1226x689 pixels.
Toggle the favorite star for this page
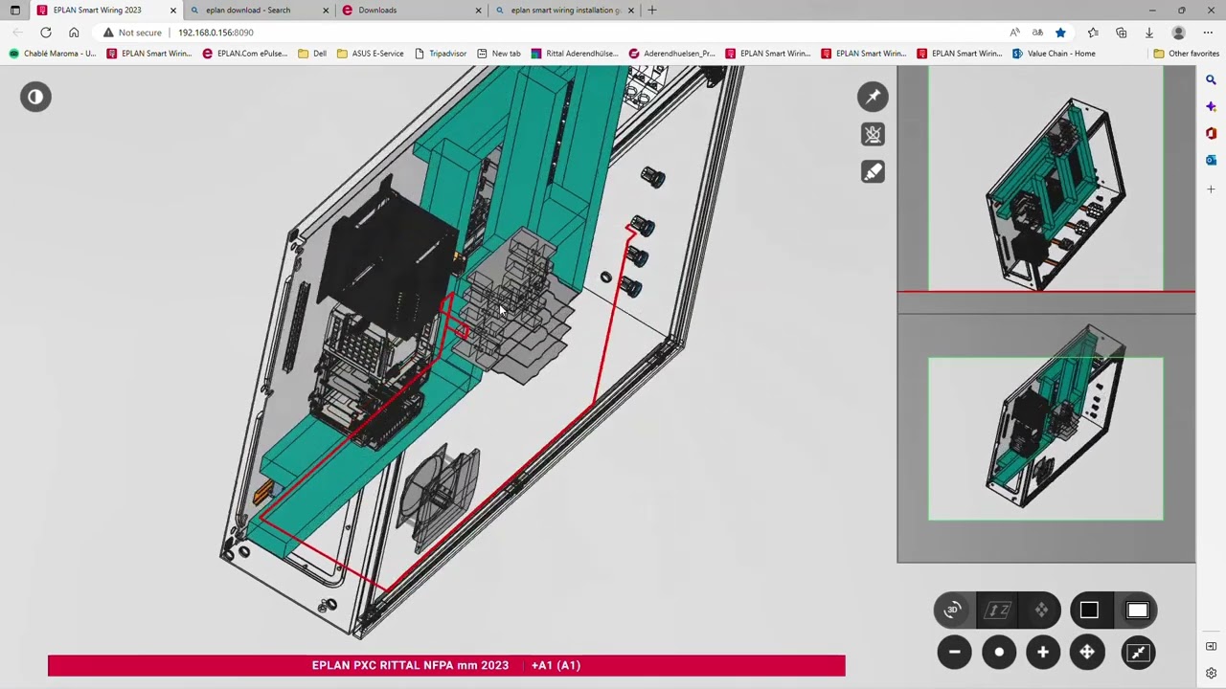coord(1060,33)
